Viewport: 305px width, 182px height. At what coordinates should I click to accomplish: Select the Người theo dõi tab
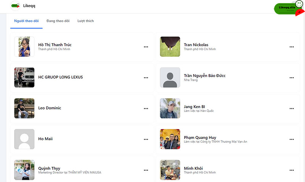click(x=26, y=21)
